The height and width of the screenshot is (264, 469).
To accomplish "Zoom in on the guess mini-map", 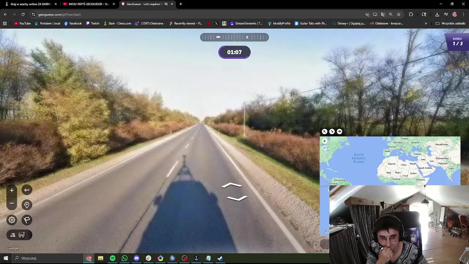I will click(324, 141).
